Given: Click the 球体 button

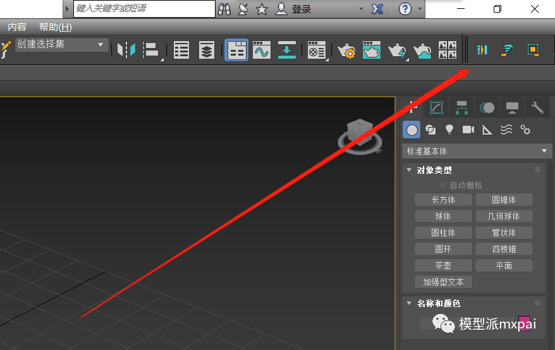Looking at the screenshot, I should [x=443, y=216].
